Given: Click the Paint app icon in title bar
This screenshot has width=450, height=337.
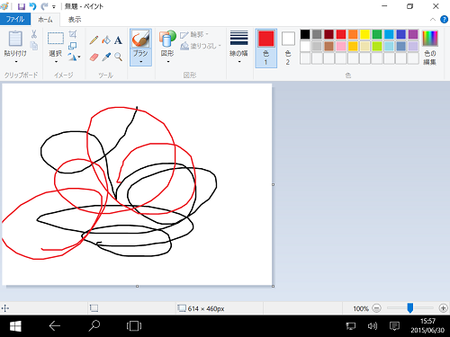Looking at the screenshot, I should (x=4, y=6).
